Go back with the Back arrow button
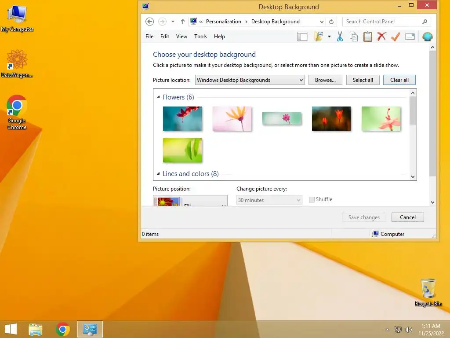This screenshot has height=338, width=450. pos(149,22)
